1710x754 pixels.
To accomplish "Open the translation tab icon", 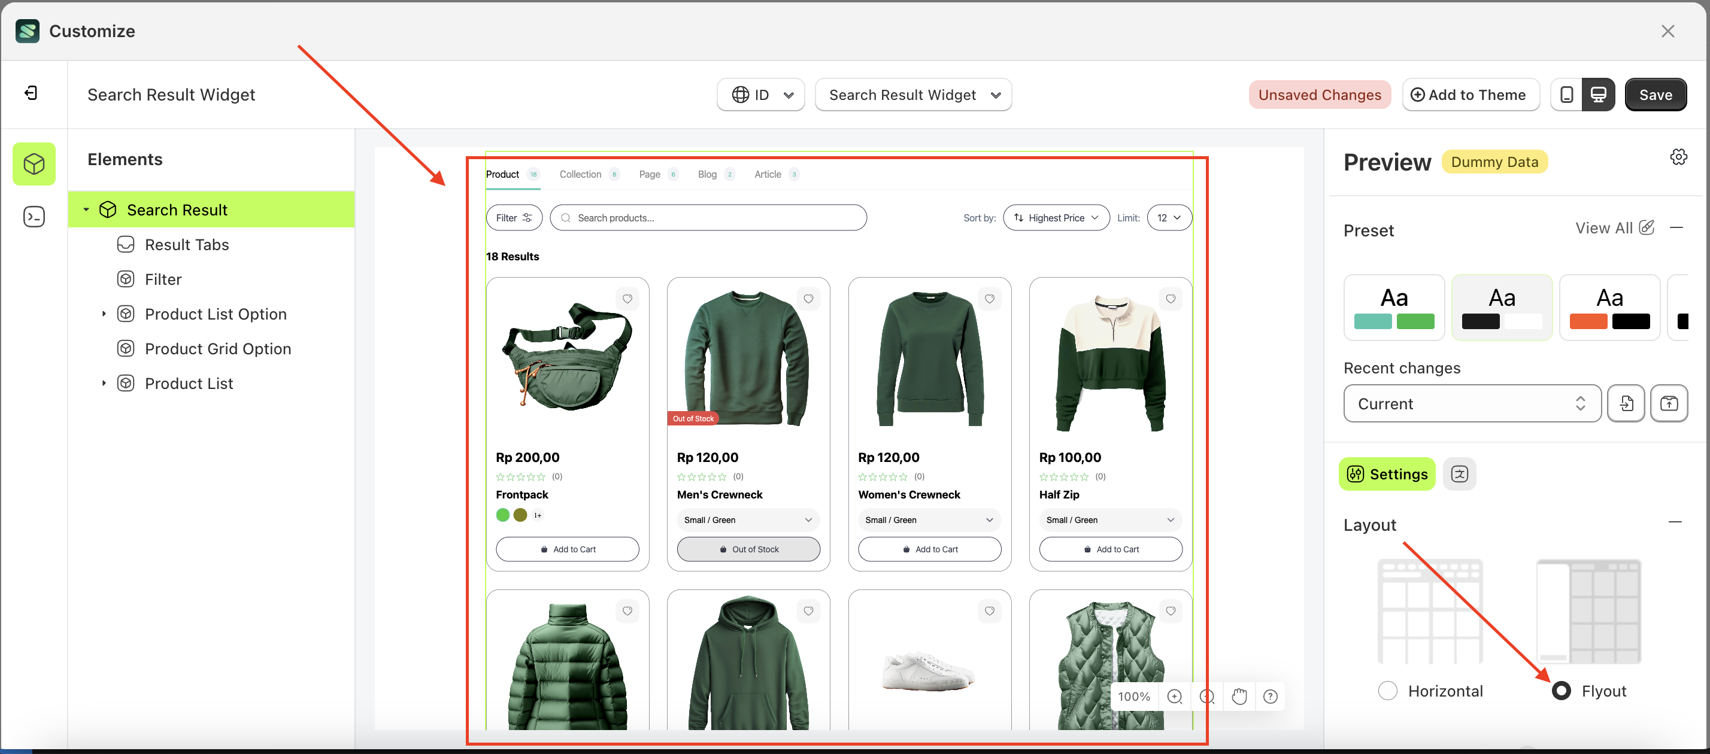I will coord(1459,474).
